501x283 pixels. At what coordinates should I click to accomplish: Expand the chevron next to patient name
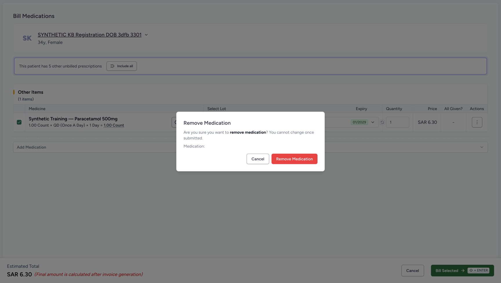[146, 35]
